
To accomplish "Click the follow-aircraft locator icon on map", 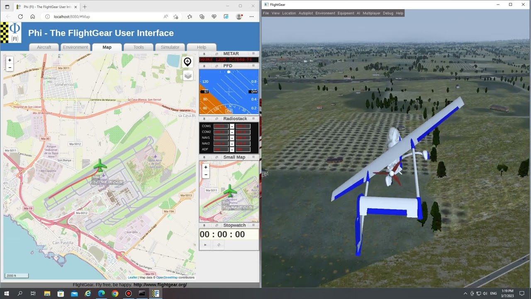I will [x=188, y=62].
